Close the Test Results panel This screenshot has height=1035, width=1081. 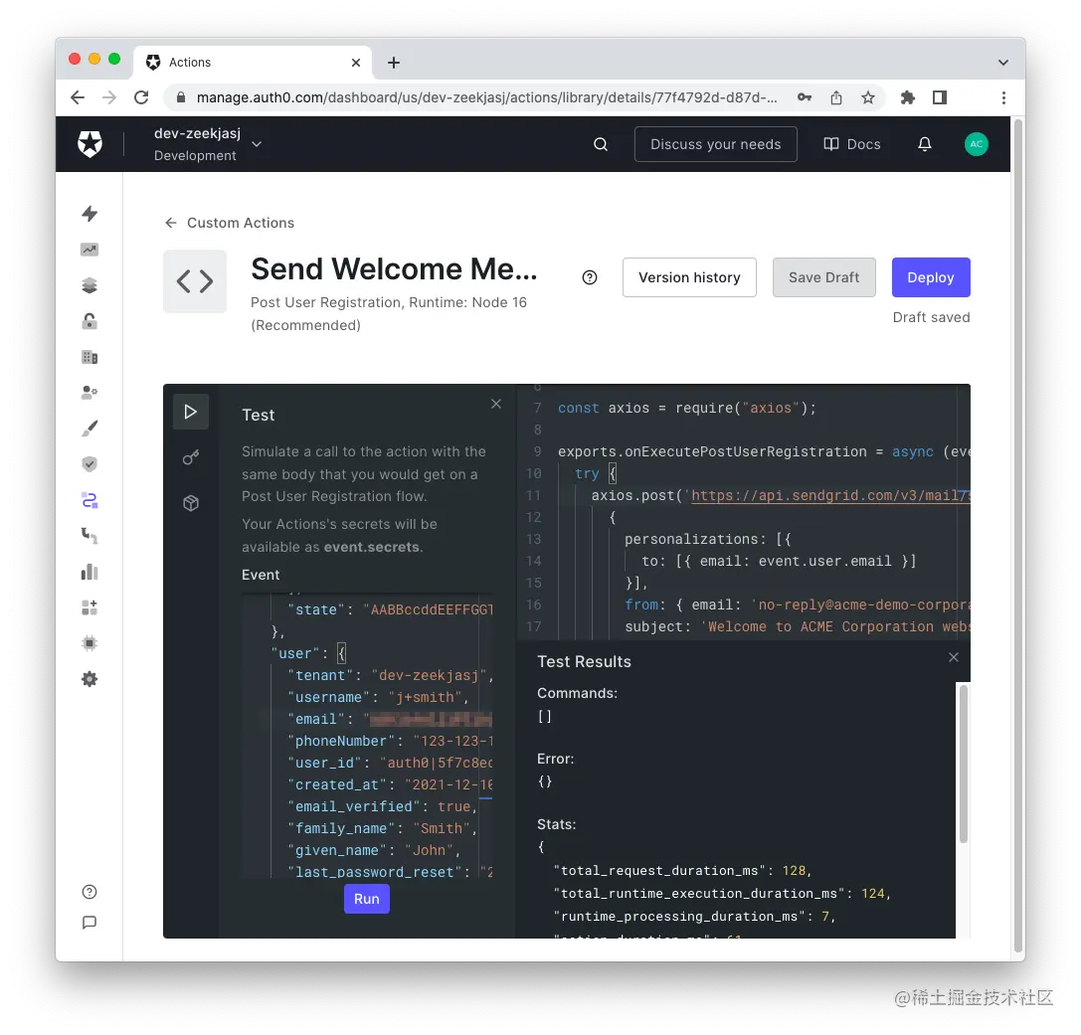tap(954, 657)
